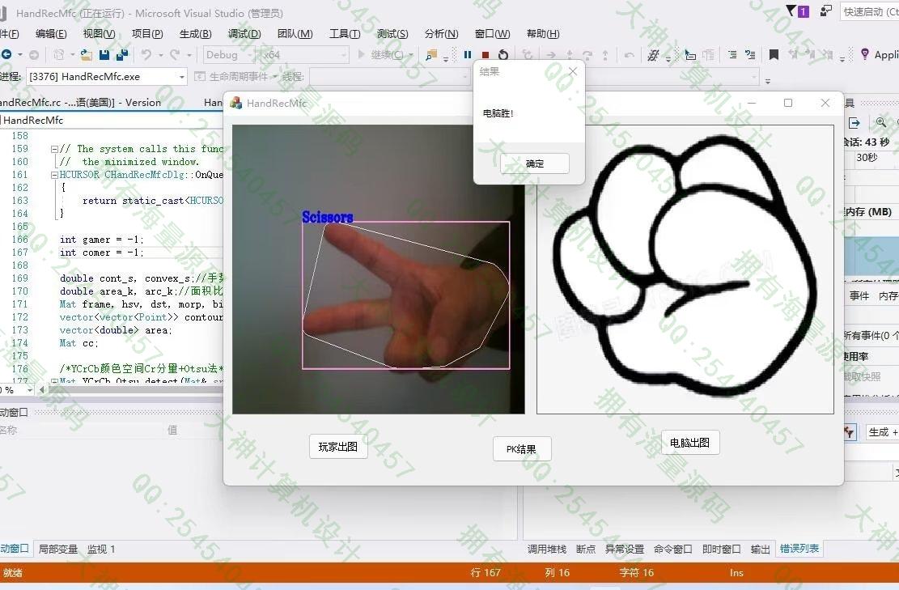Open the 生成(B) menu
This screenshot has width=899, height=590.
pyautogui.click(x=196, y=34)
